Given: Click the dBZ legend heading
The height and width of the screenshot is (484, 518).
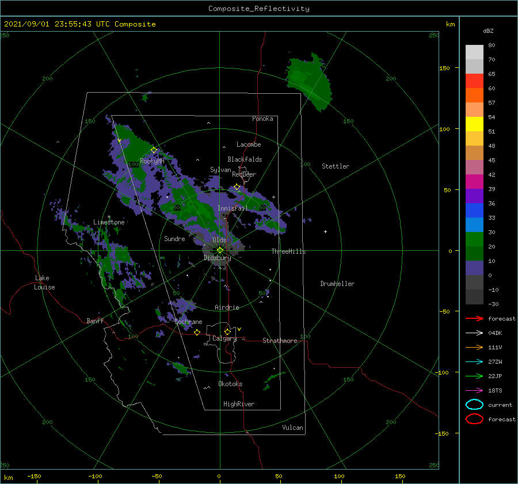Looking at the screenshot, I should [488, 31].
